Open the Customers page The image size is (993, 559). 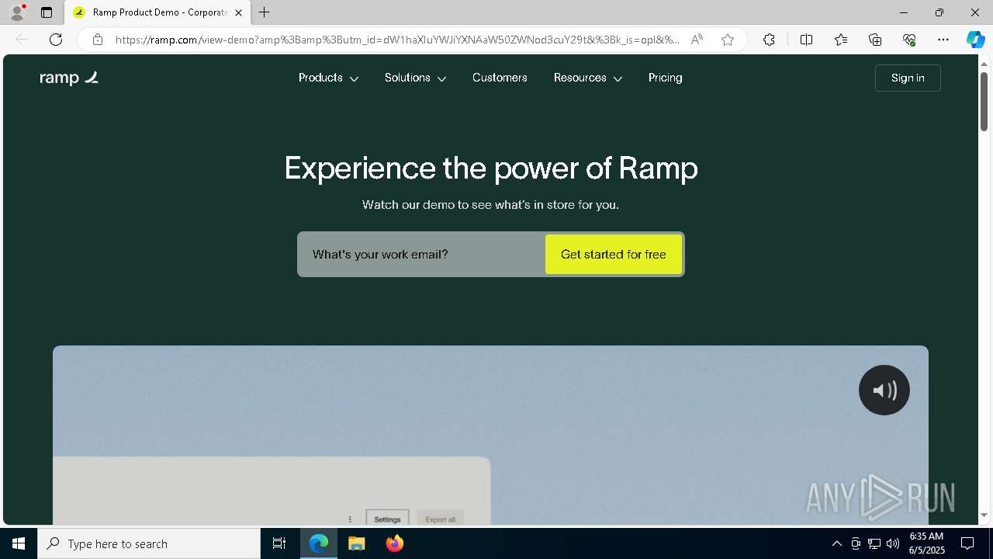pos(500,78)
